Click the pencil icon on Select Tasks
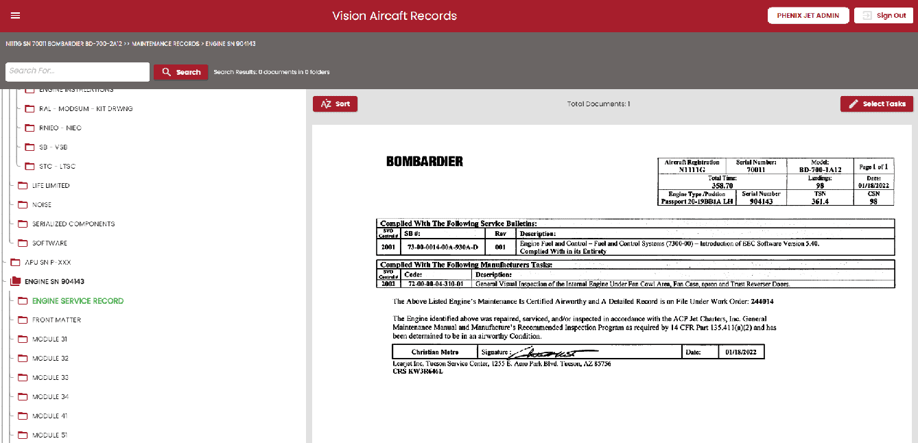918x443 pixels. (854, 104)
